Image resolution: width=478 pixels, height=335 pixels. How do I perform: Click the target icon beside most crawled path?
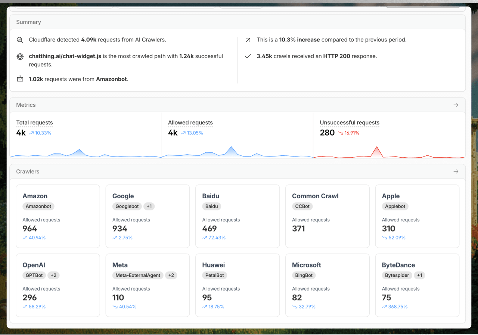[20, 56]
